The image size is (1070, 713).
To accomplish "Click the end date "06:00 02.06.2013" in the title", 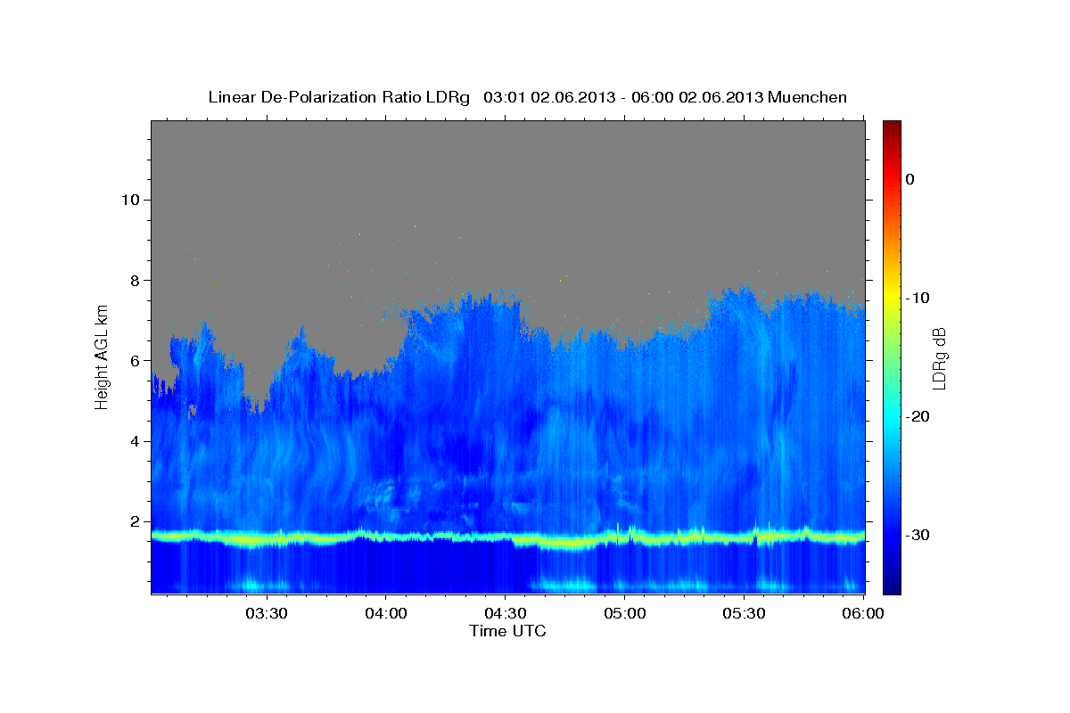I will [x=696, y=97].
